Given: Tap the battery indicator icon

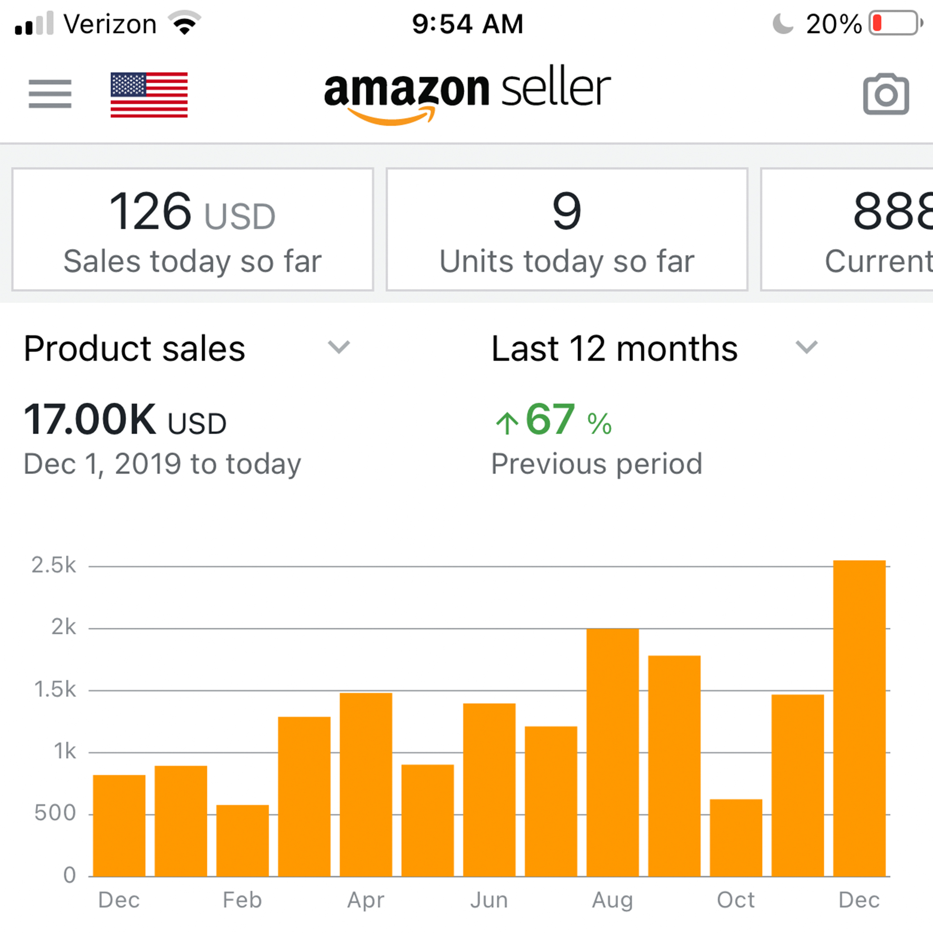Looking at the screenshot, I should point(894,23).
